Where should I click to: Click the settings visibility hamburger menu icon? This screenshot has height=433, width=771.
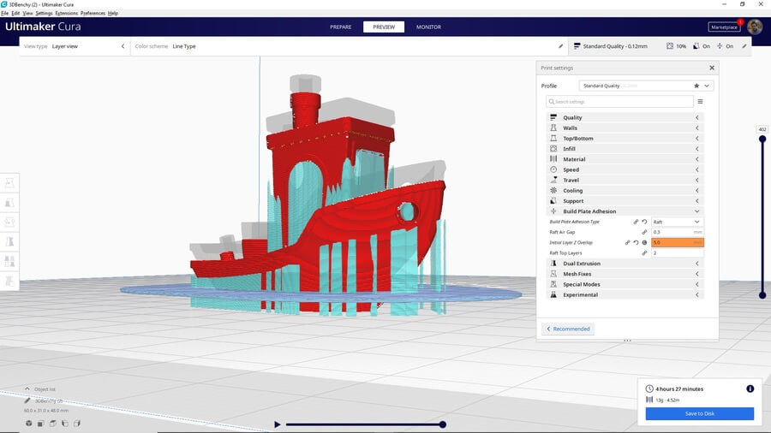700,101
